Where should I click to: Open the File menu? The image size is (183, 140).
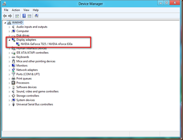coord(6,10)
